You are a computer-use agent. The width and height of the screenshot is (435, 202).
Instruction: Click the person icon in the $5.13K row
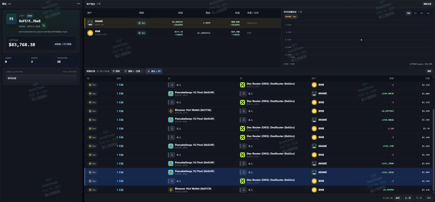(243, 190)
